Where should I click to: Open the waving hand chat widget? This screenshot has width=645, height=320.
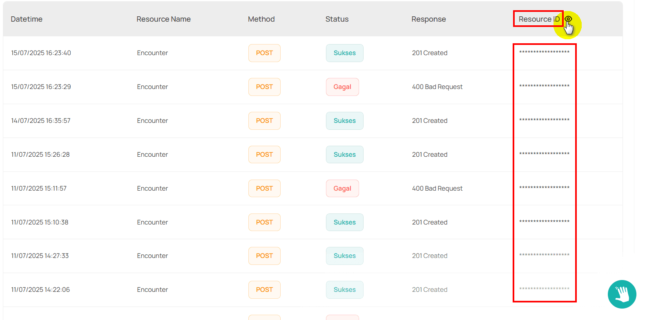pyautogui.click(x=622, y=294)
